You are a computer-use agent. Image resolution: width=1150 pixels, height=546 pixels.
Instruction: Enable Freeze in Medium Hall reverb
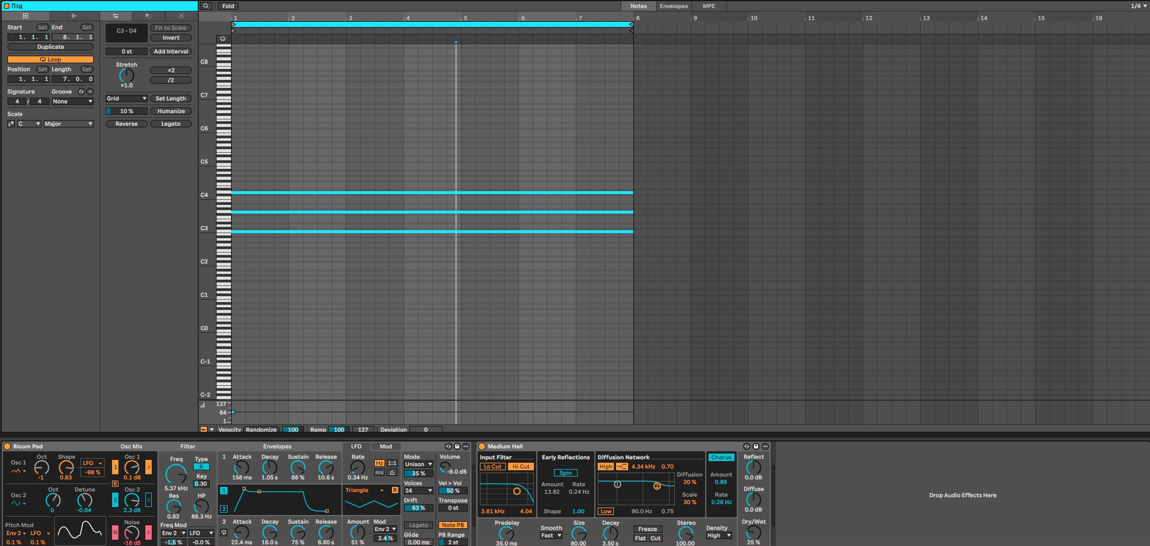click(x=648, y=529)
